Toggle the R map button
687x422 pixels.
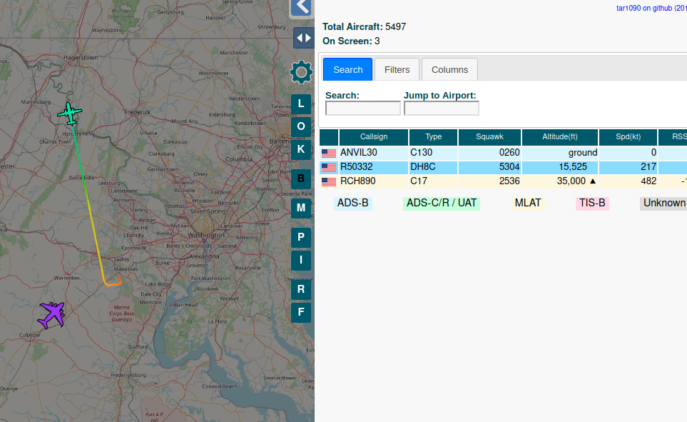tap(301, 289)
